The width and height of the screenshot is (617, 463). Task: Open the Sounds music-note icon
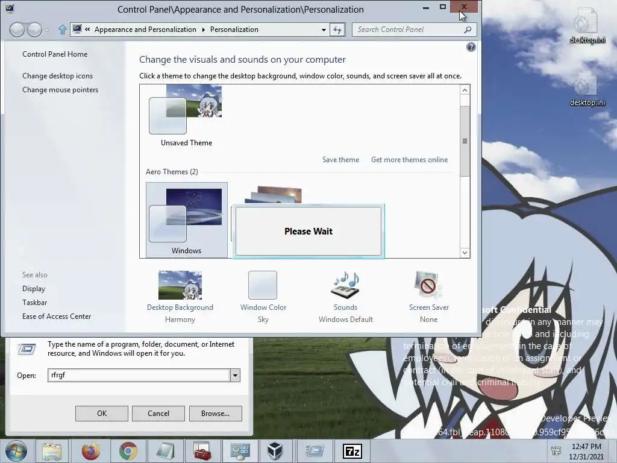click(345, 285)
